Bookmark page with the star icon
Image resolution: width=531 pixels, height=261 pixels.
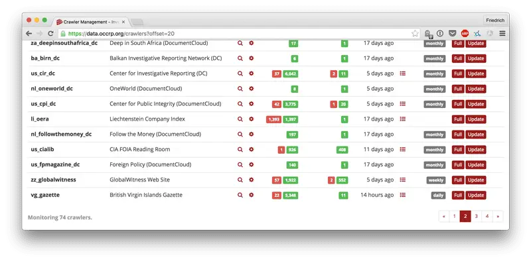click(x=415, y=34)
